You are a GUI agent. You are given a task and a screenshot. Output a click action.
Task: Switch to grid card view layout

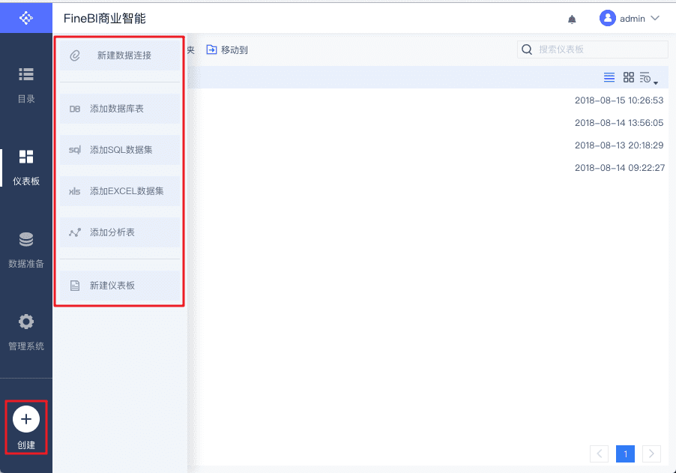629,78
